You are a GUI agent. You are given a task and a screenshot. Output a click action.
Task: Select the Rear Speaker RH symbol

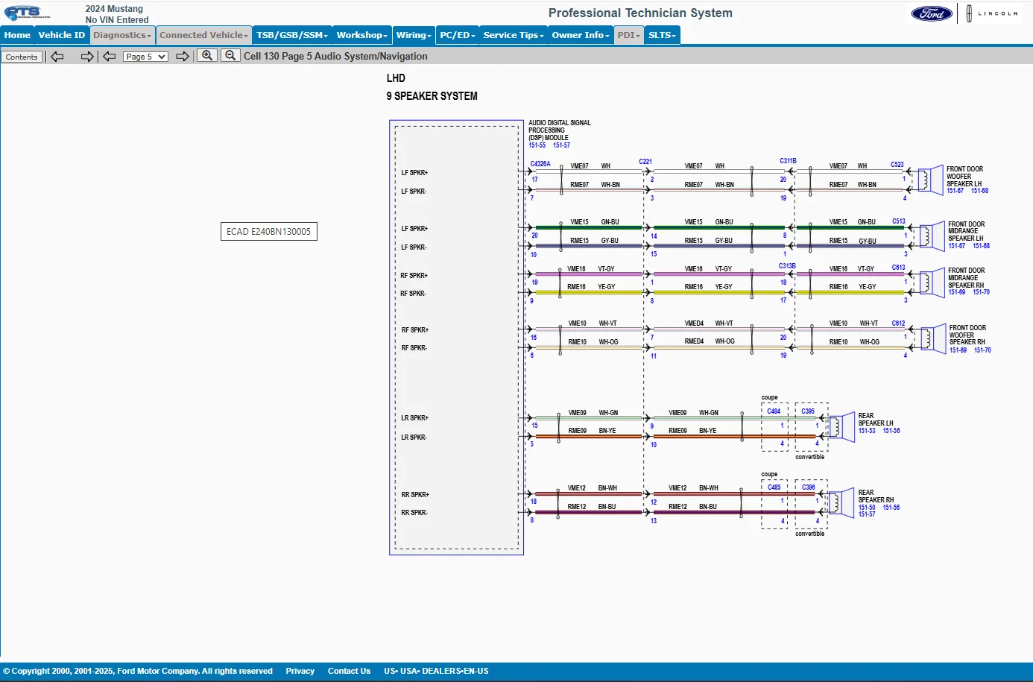click(841, 503)
